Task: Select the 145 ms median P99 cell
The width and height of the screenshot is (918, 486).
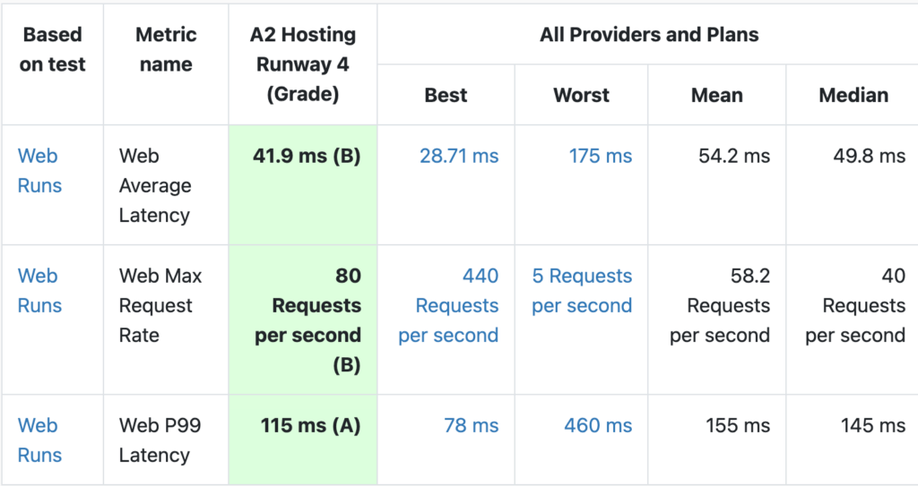Action: coord(872,425)
